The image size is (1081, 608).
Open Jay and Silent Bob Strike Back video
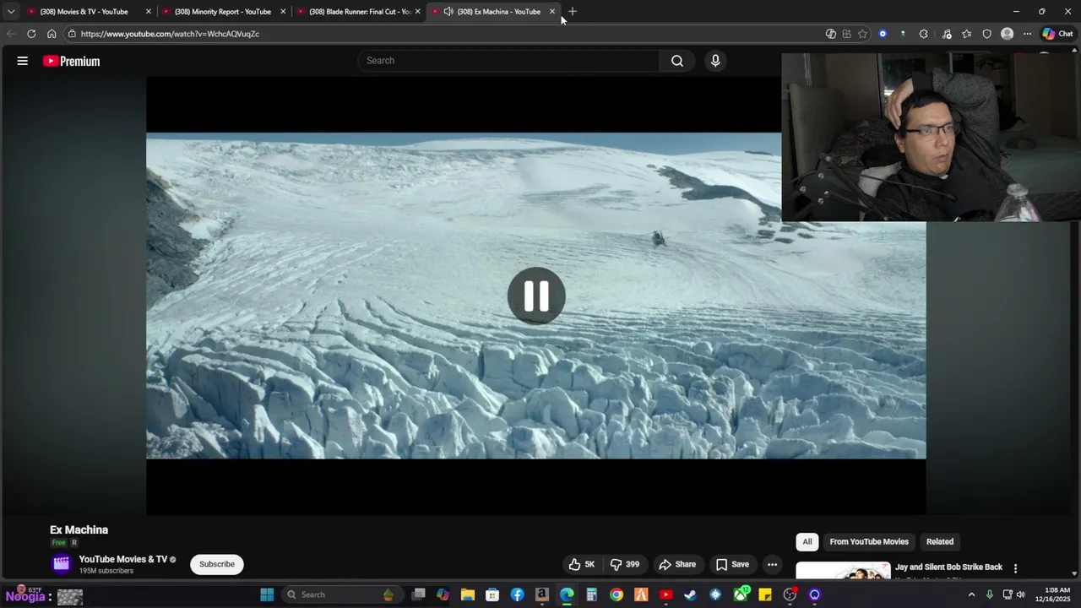[948, 567]
